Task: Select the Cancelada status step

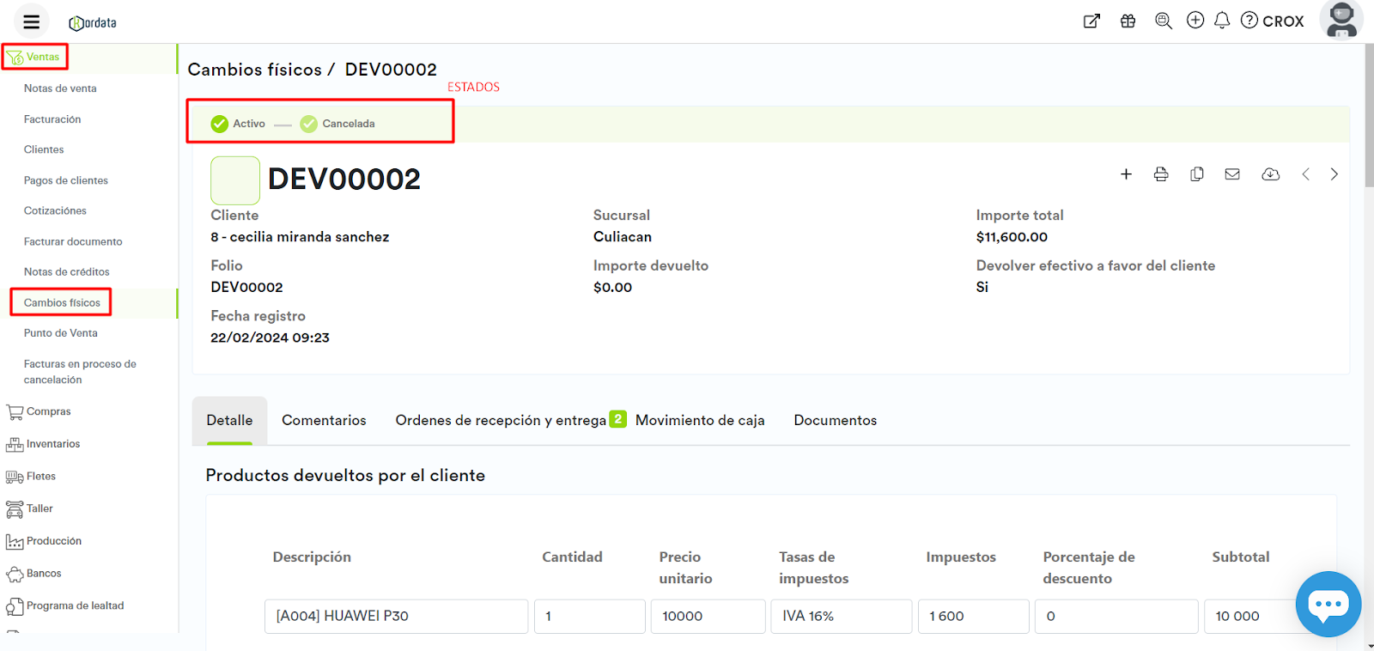Action: pyautogui.click(x=337, y=124)
